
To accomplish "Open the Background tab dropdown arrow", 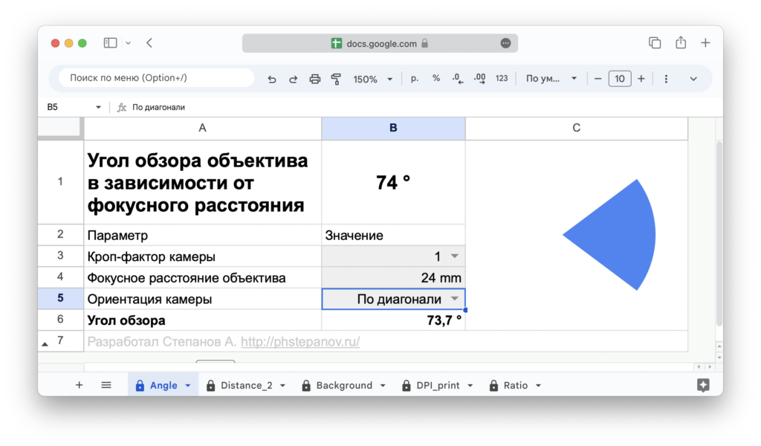I will coord(383,386).
